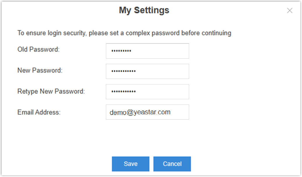Click the "Email Address:" label
The width and height of the screenshot is (302, 177).
pyautogui.click(x=39, y=112)
